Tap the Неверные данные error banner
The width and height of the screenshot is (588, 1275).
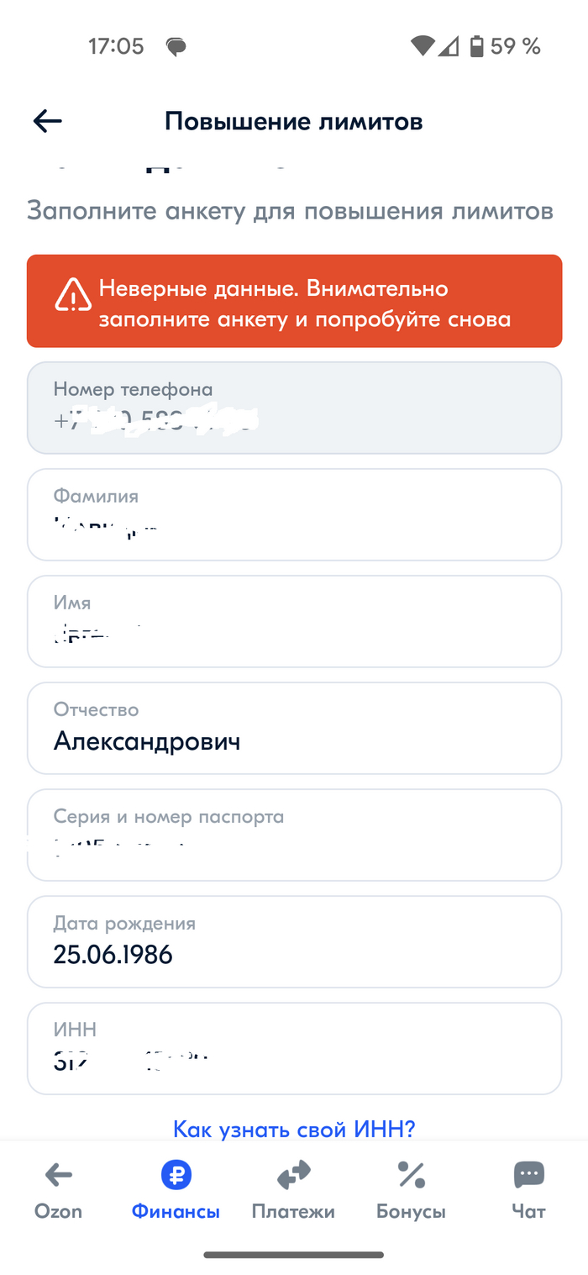pos(294,301)
